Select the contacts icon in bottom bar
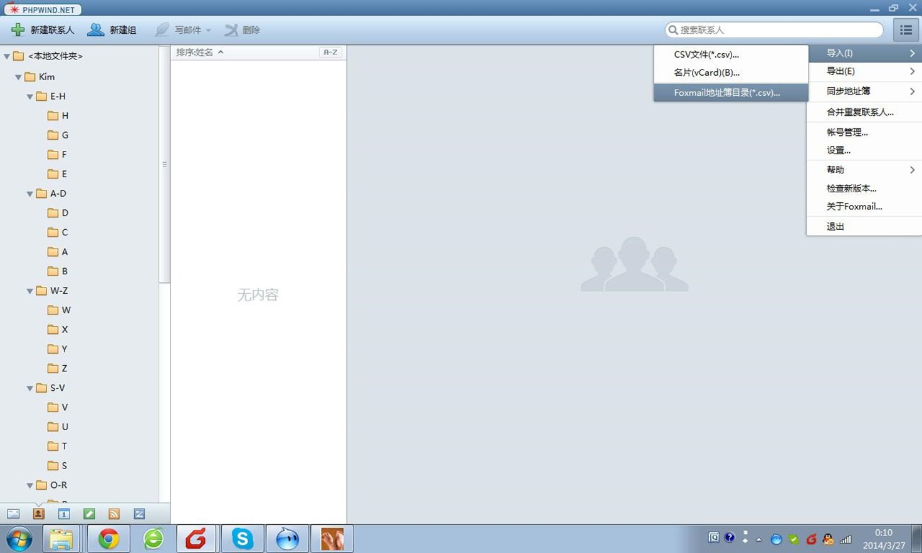The image size is (922, 553). (38, 514)
